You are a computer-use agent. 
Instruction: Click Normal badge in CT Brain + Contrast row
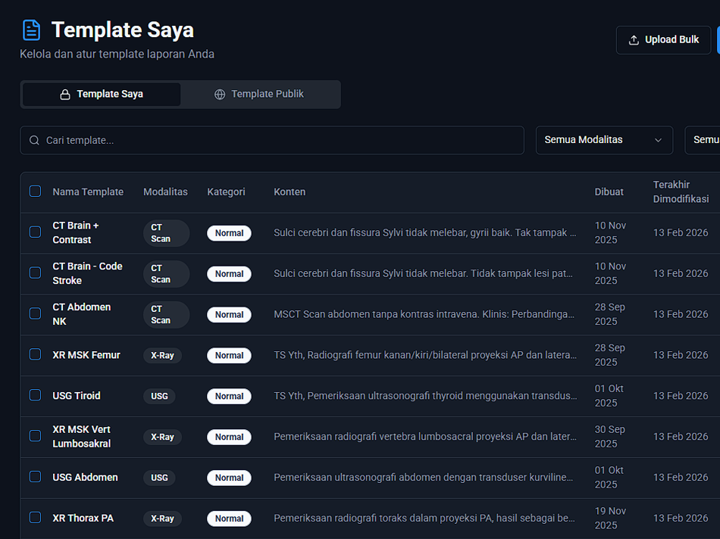229,233
